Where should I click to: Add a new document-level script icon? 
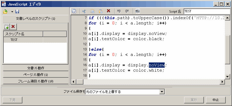(x=7, y=27)
